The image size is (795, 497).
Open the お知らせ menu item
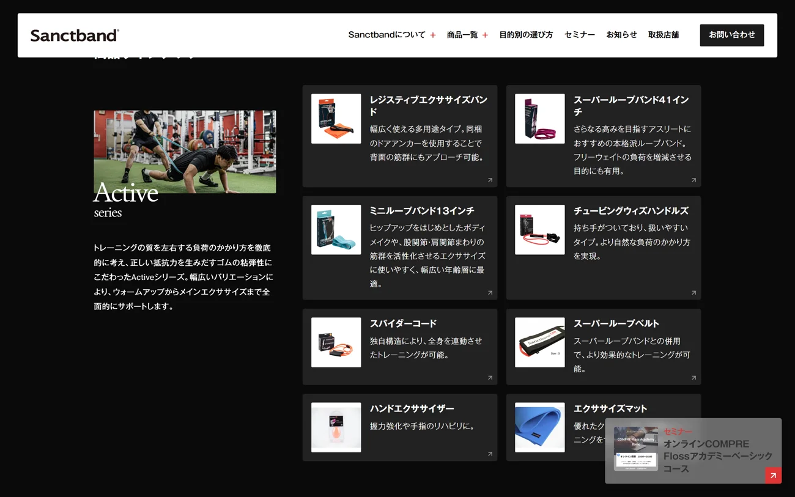621,35
